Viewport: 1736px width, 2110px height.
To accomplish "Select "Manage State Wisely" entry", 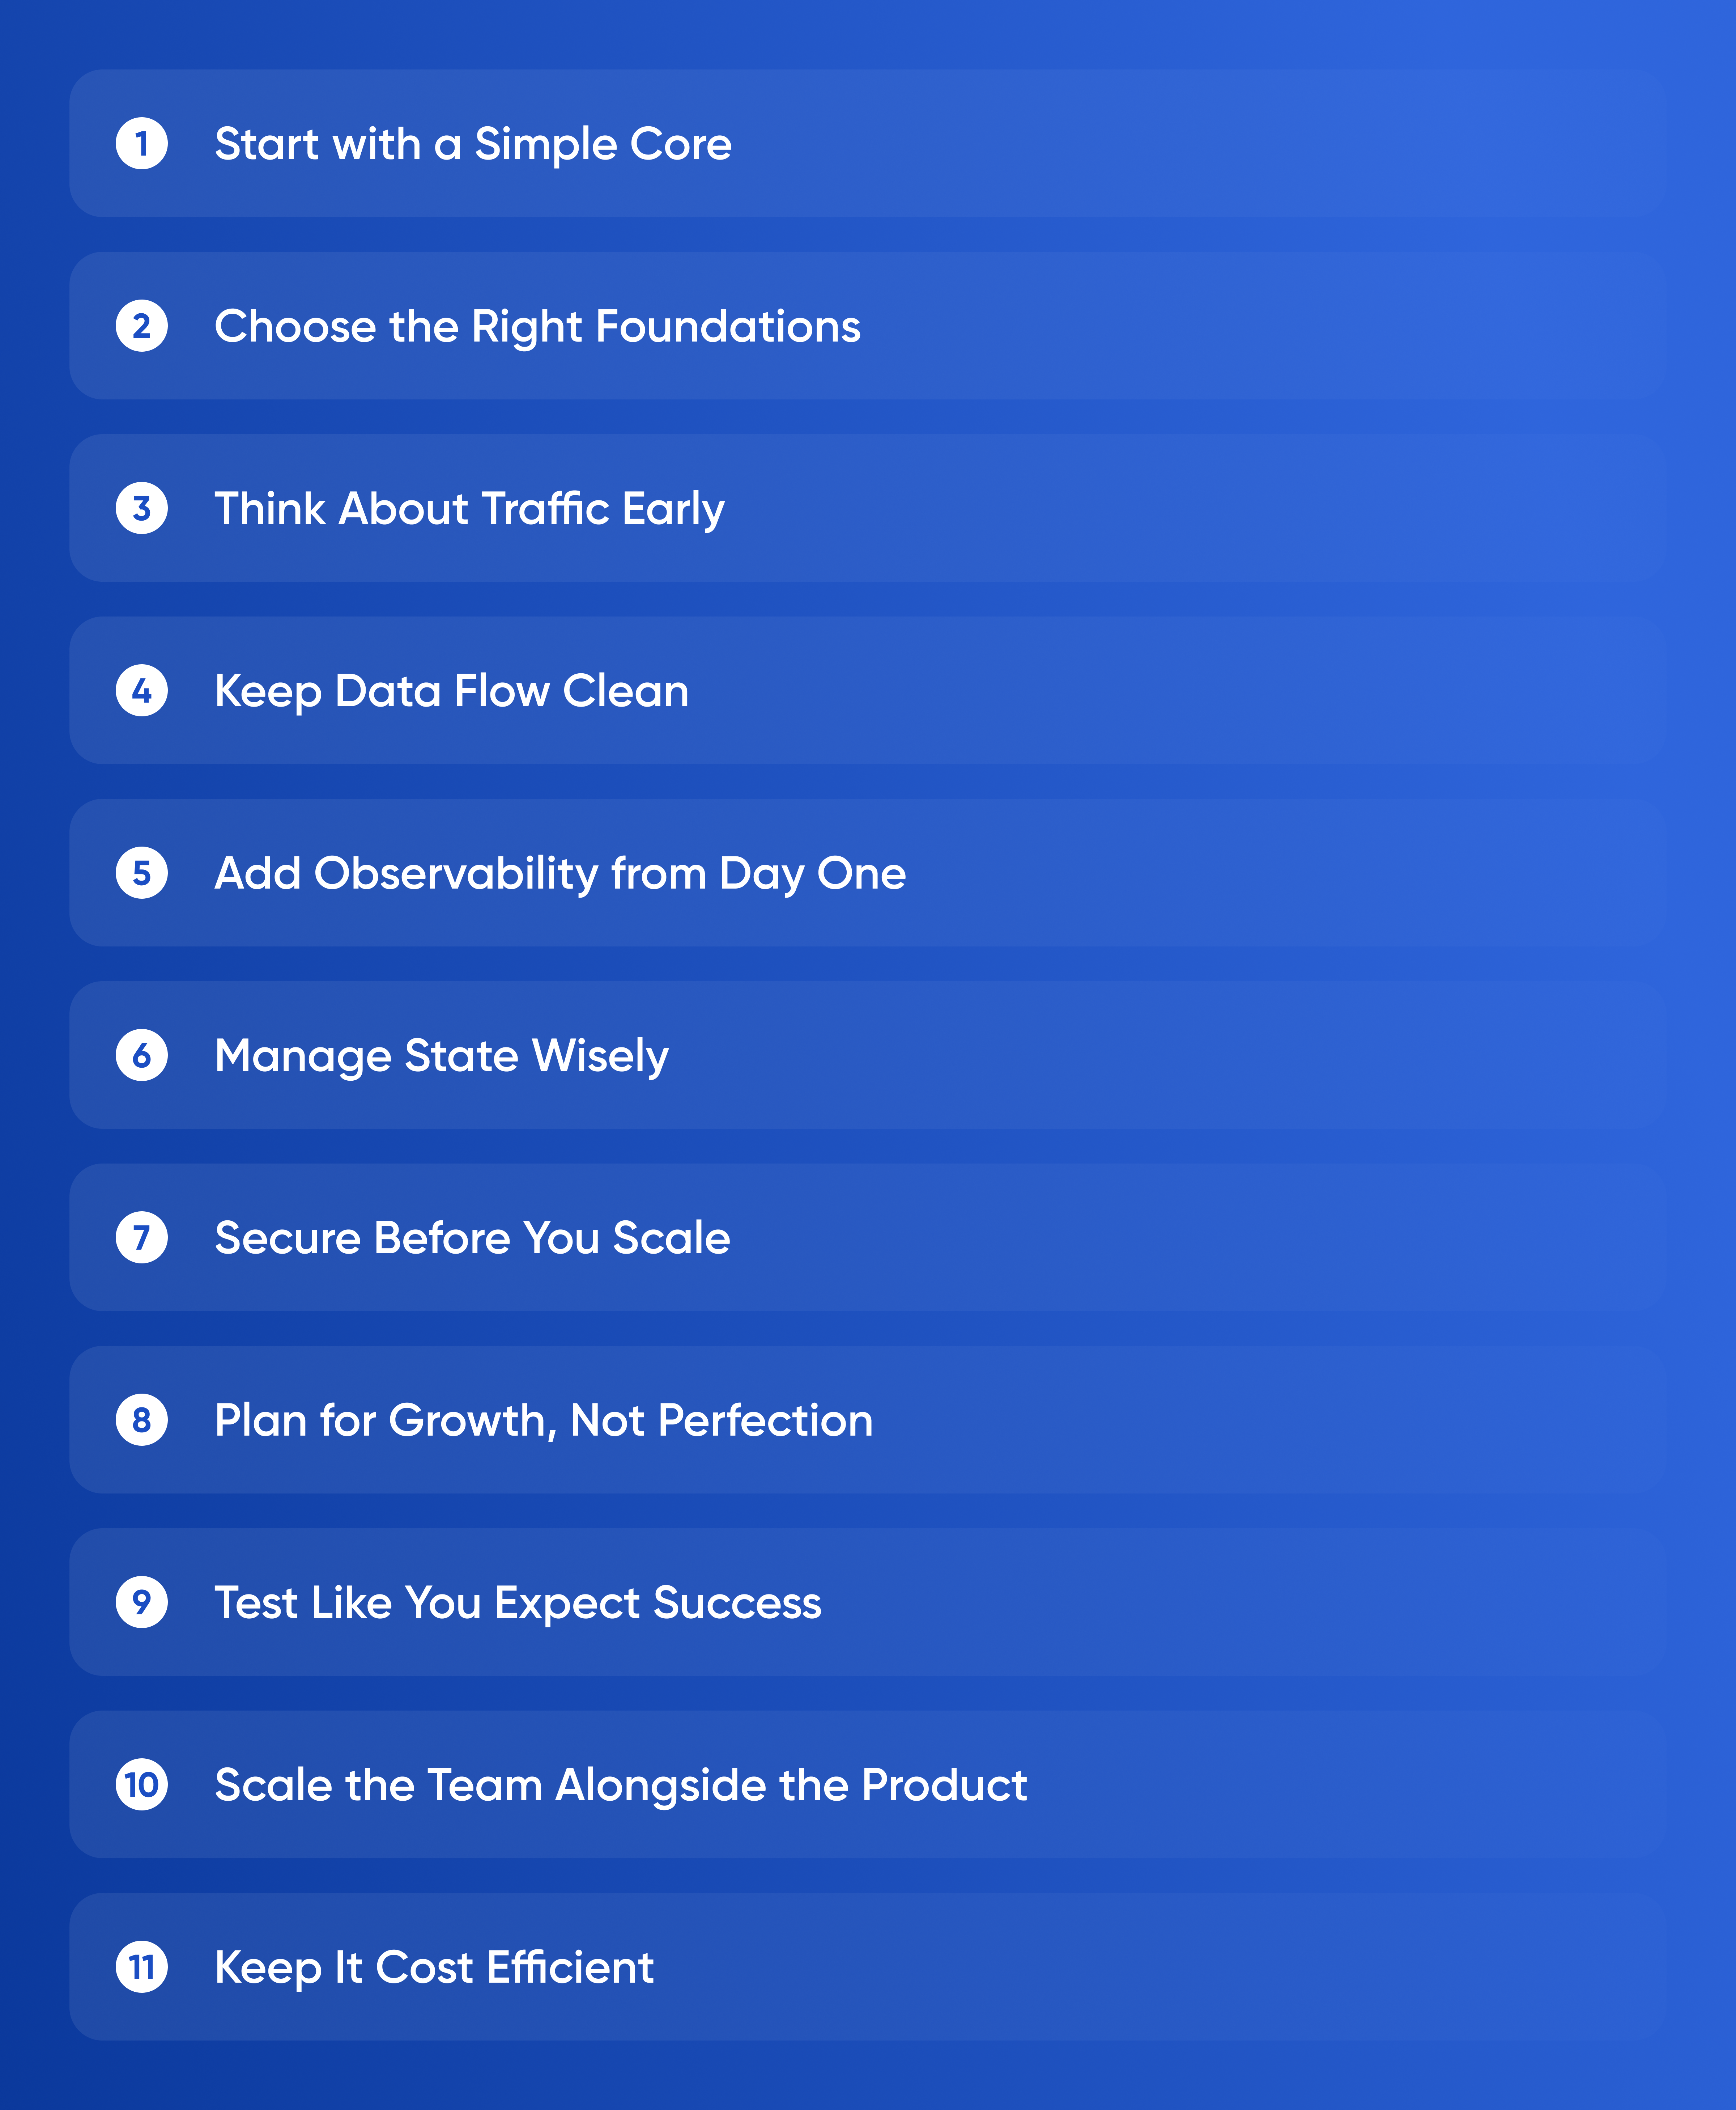I will pos(441,1055).
